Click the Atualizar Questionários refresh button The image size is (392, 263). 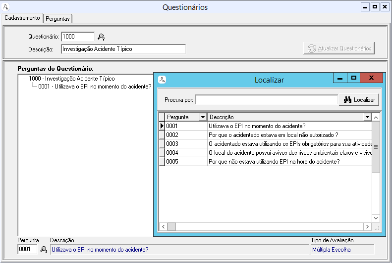click(339, 48)
